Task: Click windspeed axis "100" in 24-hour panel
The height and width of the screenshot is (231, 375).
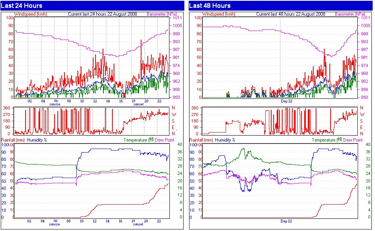Action: 10,18
